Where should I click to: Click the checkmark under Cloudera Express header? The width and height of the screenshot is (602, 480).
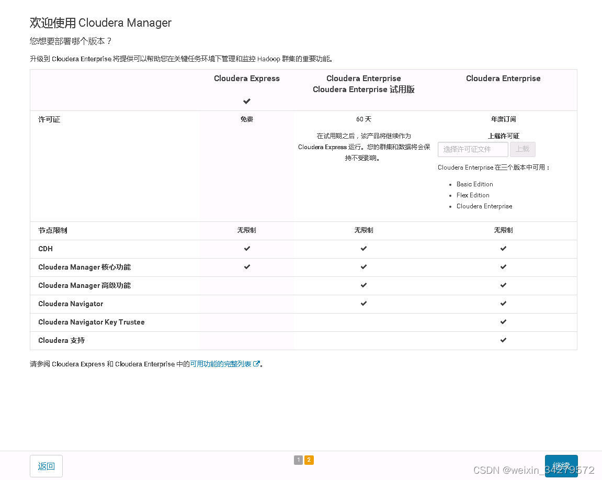click(246, 101)
